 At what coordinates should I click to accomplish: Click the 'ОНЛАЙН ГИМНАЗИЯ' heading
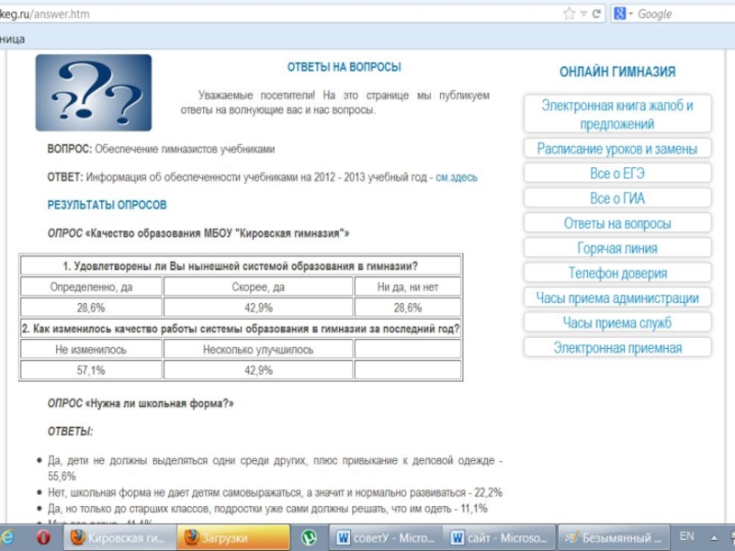[617, 72]
